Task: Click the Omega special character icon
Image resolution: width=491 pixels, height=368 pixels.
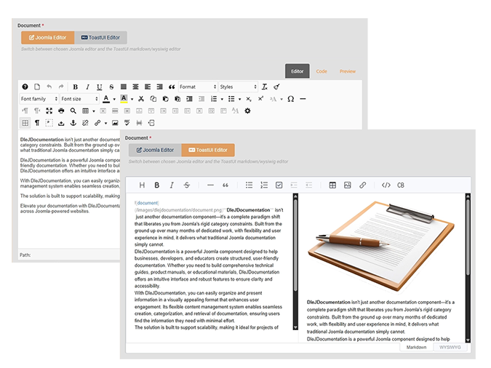Action: click(290, 99)
